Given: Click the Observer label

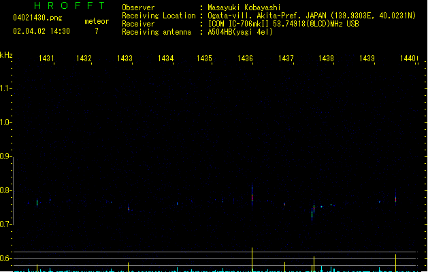Looking at the screenshot, I should click(x=138, y=7).
